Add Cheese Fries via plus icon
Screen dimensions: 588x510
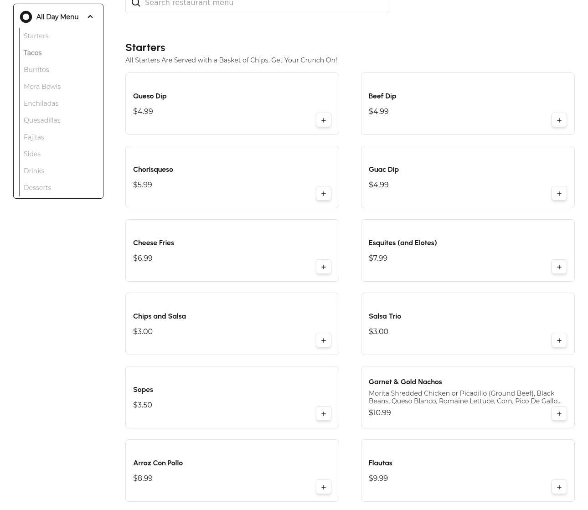point(323,267)
